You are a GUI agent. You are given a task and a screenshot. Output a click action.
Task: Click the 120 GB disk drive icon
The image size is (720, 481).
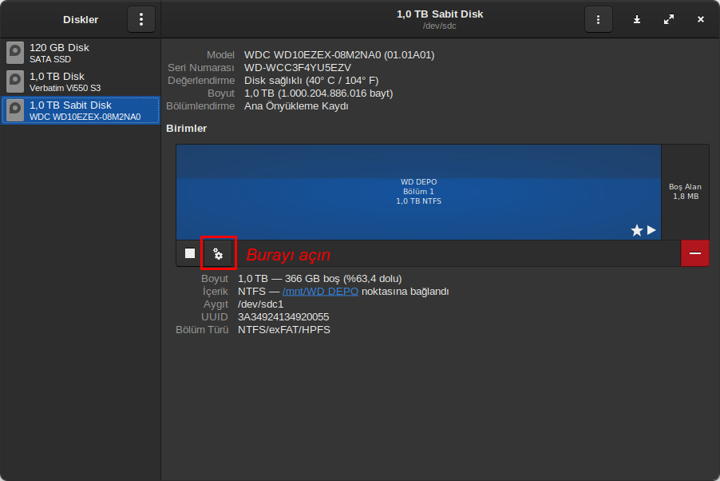(x=15, y=53)
